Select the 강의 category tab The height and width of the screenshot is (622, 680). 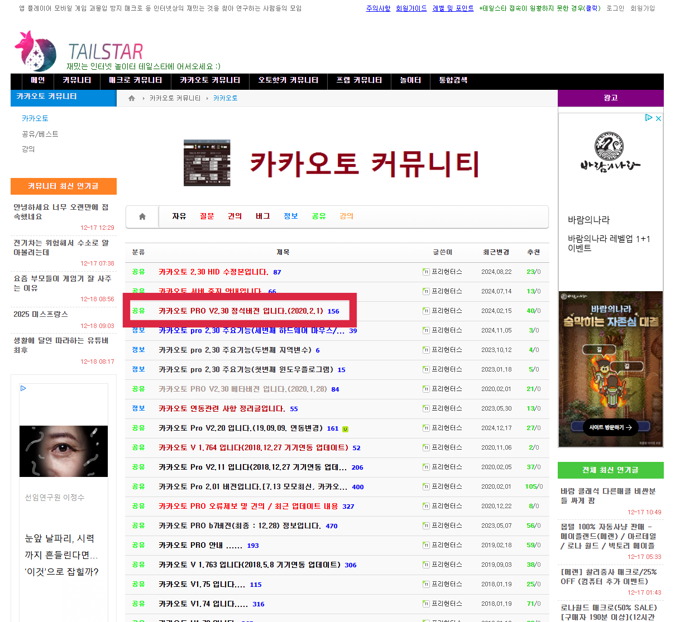click(x=347, y=216)
